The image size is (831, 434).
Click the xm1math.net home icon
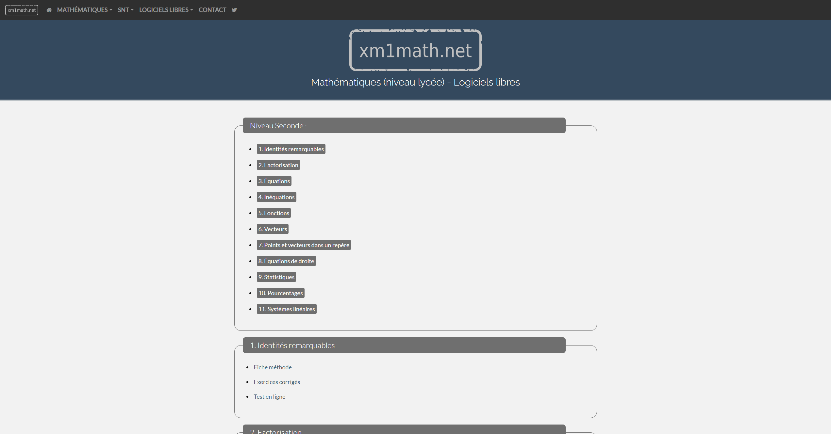point(49,9)
